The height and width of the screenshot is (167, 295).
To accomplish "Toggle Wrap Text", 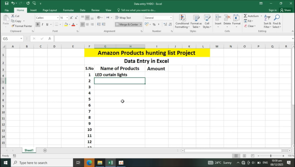I will (x=123, y=18).
